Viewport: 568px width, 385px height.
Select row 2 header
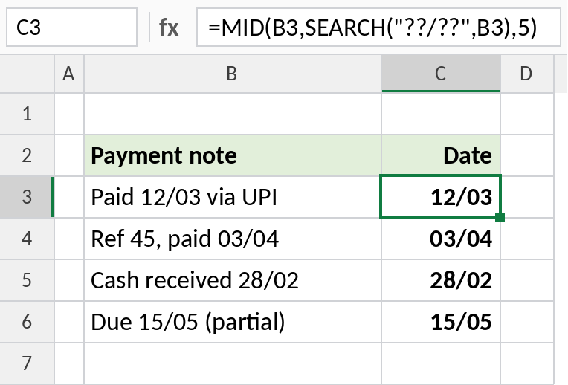(27, 155)
